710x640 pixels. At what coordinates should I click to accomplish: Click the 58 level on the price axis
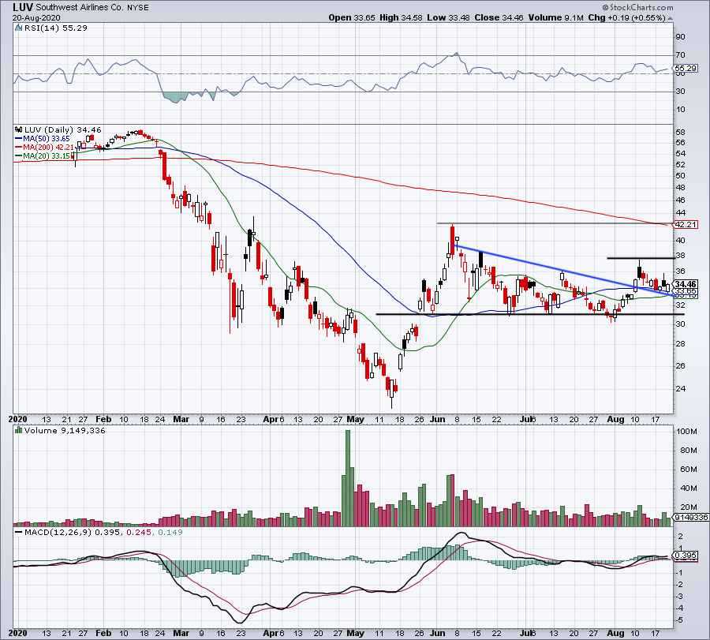coord(680,133)
